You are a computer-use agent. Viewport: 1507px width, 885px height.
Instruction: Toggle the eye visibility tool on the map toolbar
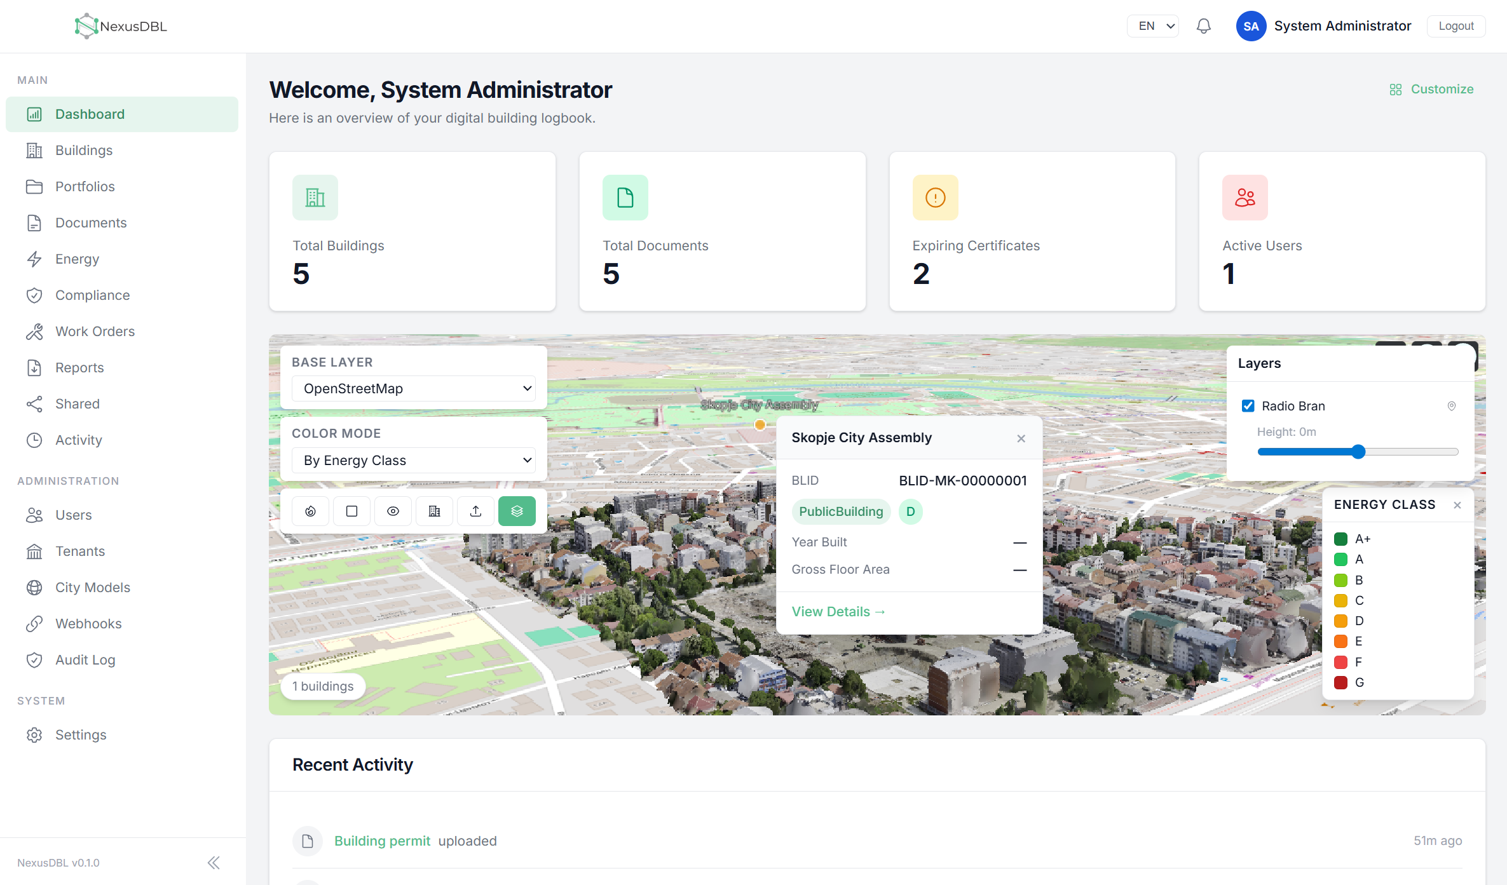(x=393, y=511)
